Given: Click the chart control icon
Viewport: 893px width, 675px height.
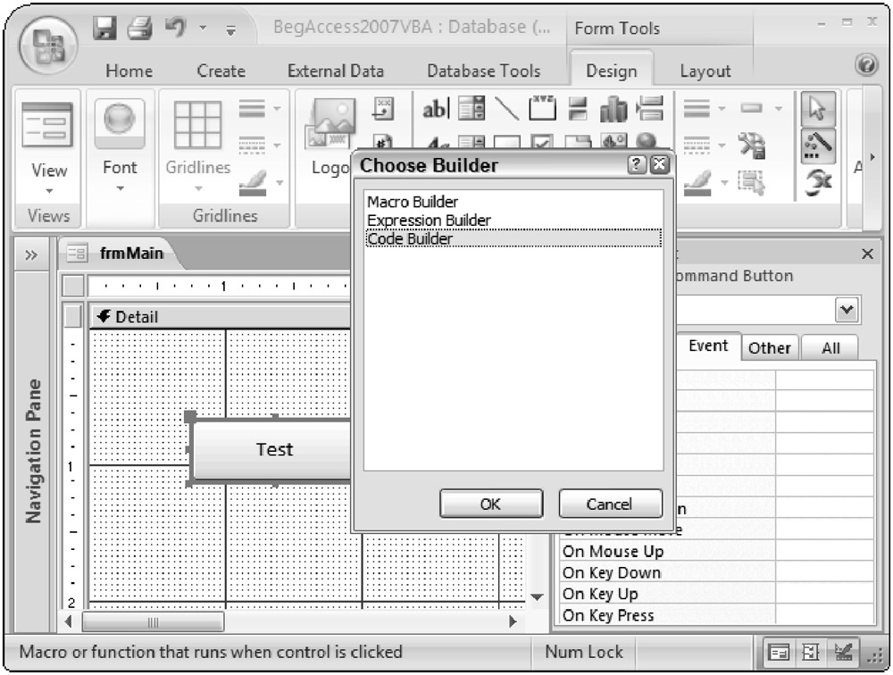Looking at the screenshot, I should tap(613, 108).
